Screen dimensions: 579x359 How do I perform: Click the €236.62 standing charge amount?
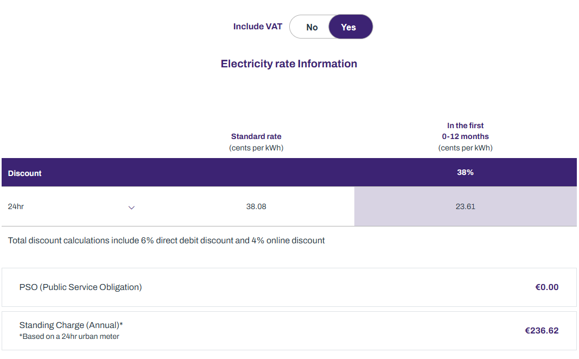pyautogui.click(x=542, y=331)
